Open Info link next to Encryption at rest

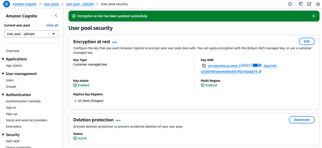[114, 42]
